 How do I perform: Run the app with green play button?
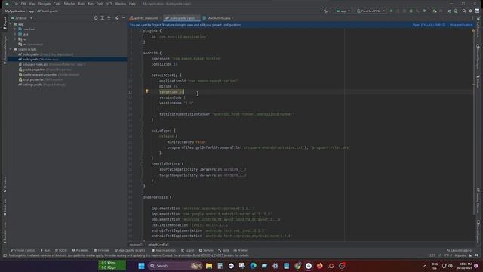pyautogui.click(x=392, y=11)
